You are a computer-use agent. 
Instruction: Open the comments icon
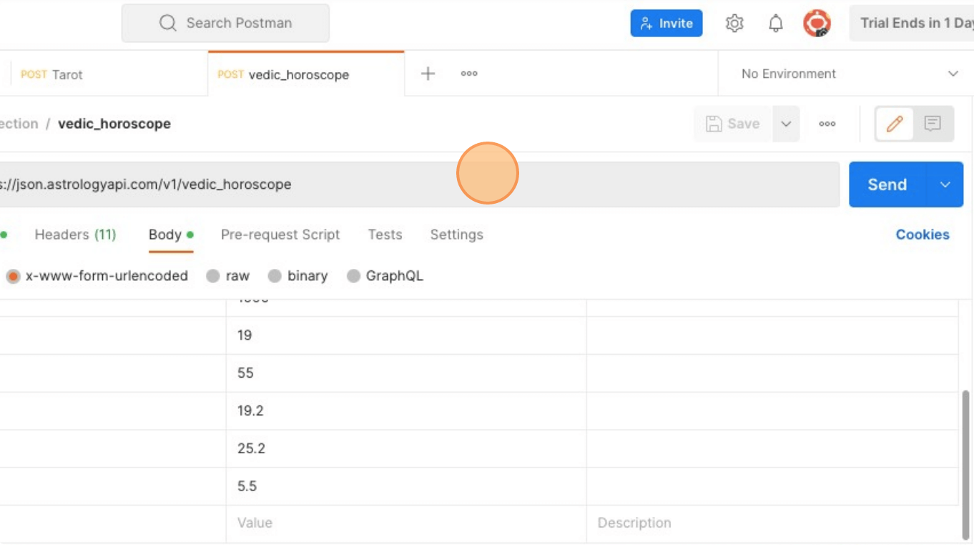click(x=933, y=124)
